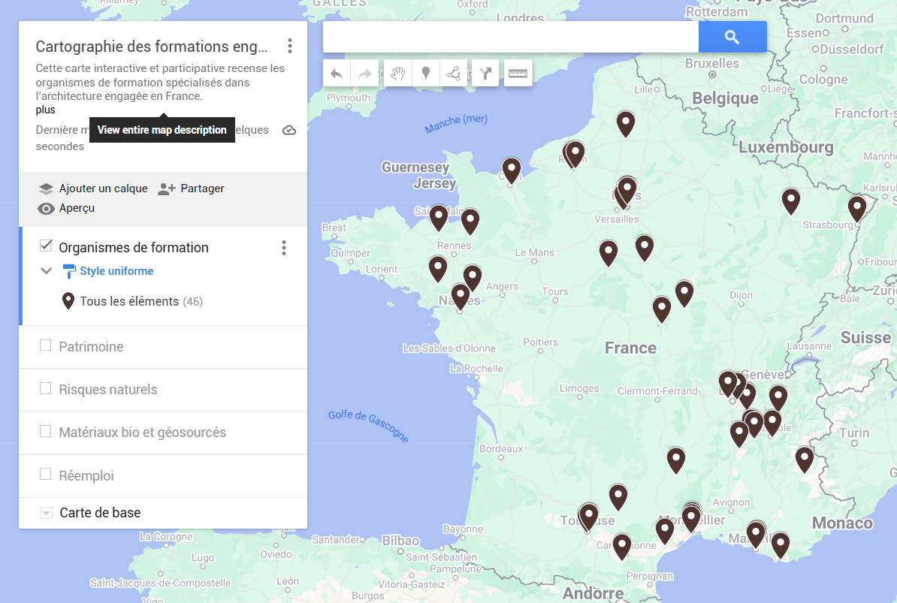Select the front marker at Rouen
Viewport: 897px width, 603px height.
pos(575,155)
